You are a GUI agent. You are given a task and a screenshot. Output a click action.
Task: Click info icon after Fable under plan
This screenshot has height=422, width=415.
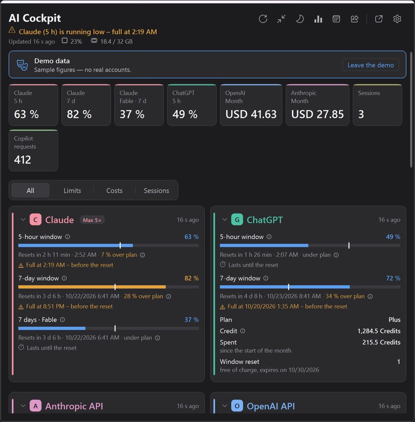coord(157,338)
